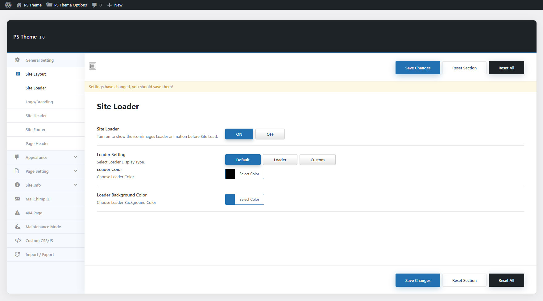The image size is (543, 301).
Task: Expand the Site Info dropdown arrow
Action: point(76,185)
